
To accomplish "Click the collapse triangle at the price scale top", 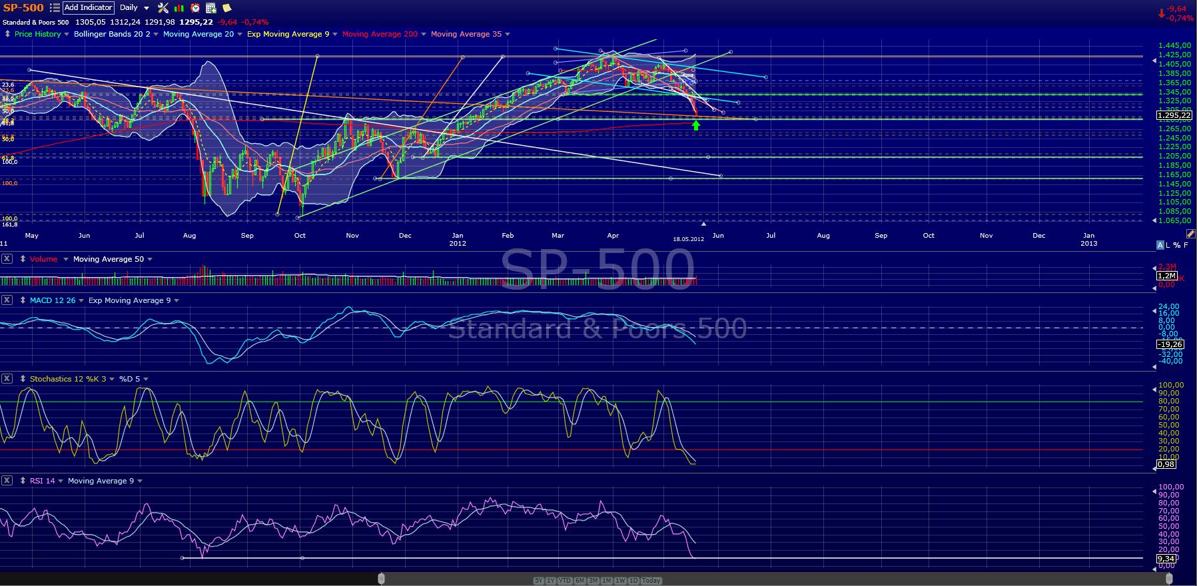I will point(1154,61).
